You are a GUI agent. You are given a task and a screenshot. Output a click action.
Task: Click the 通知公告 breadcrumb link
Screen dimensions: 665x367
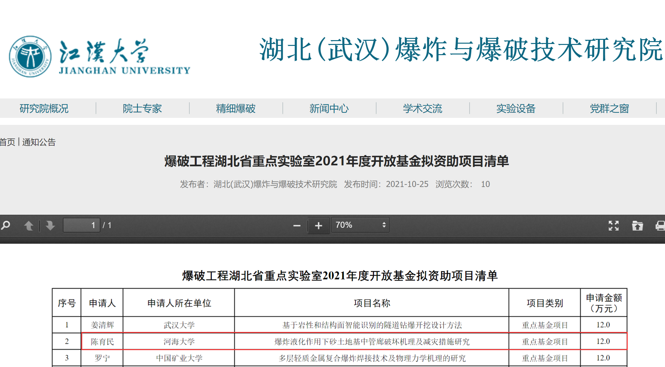(39, 142)
